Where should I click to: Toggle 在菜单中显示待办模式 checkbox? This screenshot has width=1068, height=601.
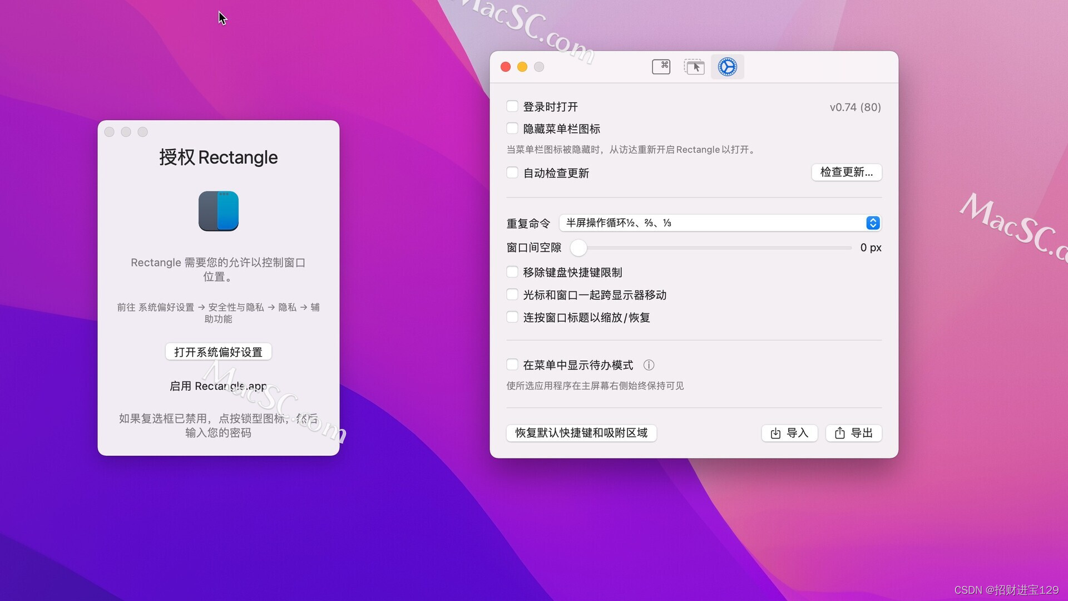(x=512, y=365)
